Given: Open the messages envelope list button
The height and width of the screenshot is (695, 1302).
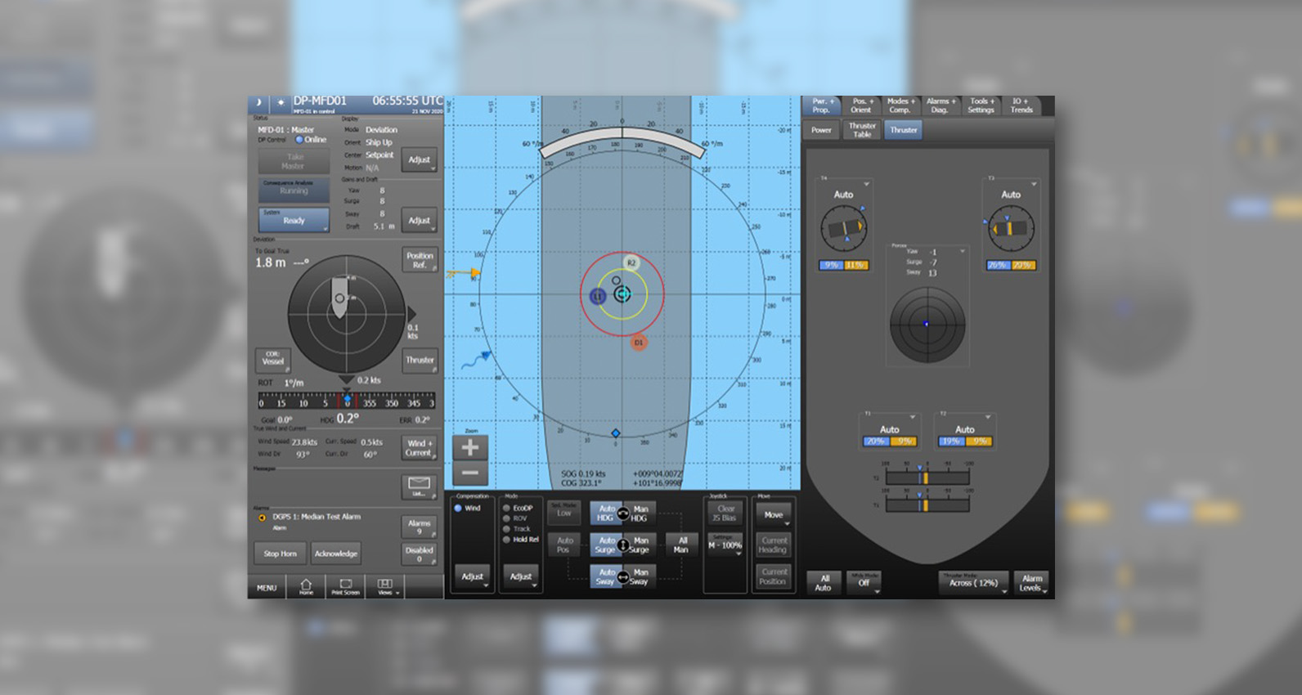Looking at the screenshot, I should click(x=419, y=486).
